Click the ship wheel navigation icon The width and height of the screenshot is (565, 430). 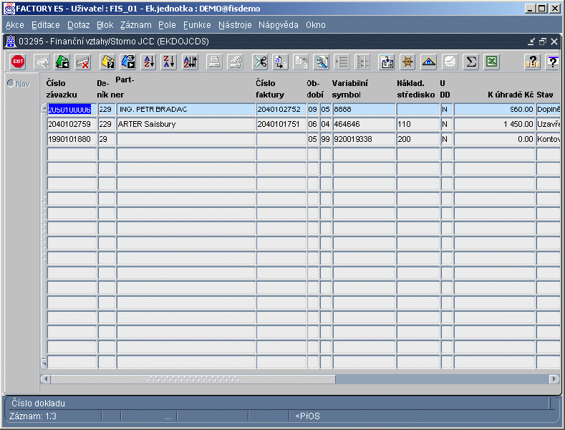pyautogui.click(x=408, y=62)
